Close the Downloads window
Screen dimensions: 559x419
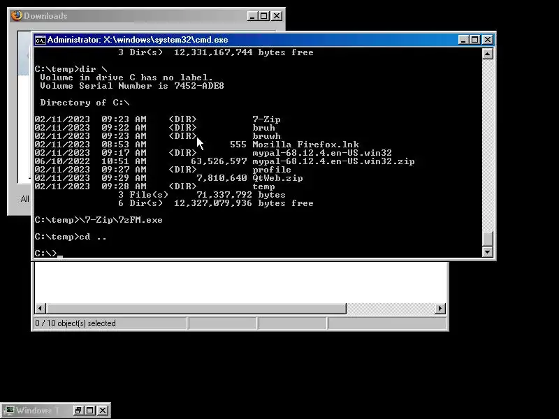(277, 15)
